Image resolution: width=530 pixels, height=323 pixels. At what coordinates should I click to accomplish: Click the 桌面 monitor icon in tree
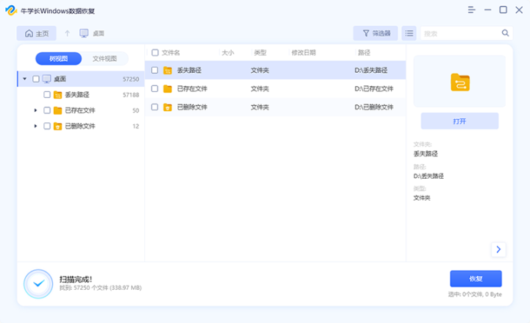coord(46,79)
